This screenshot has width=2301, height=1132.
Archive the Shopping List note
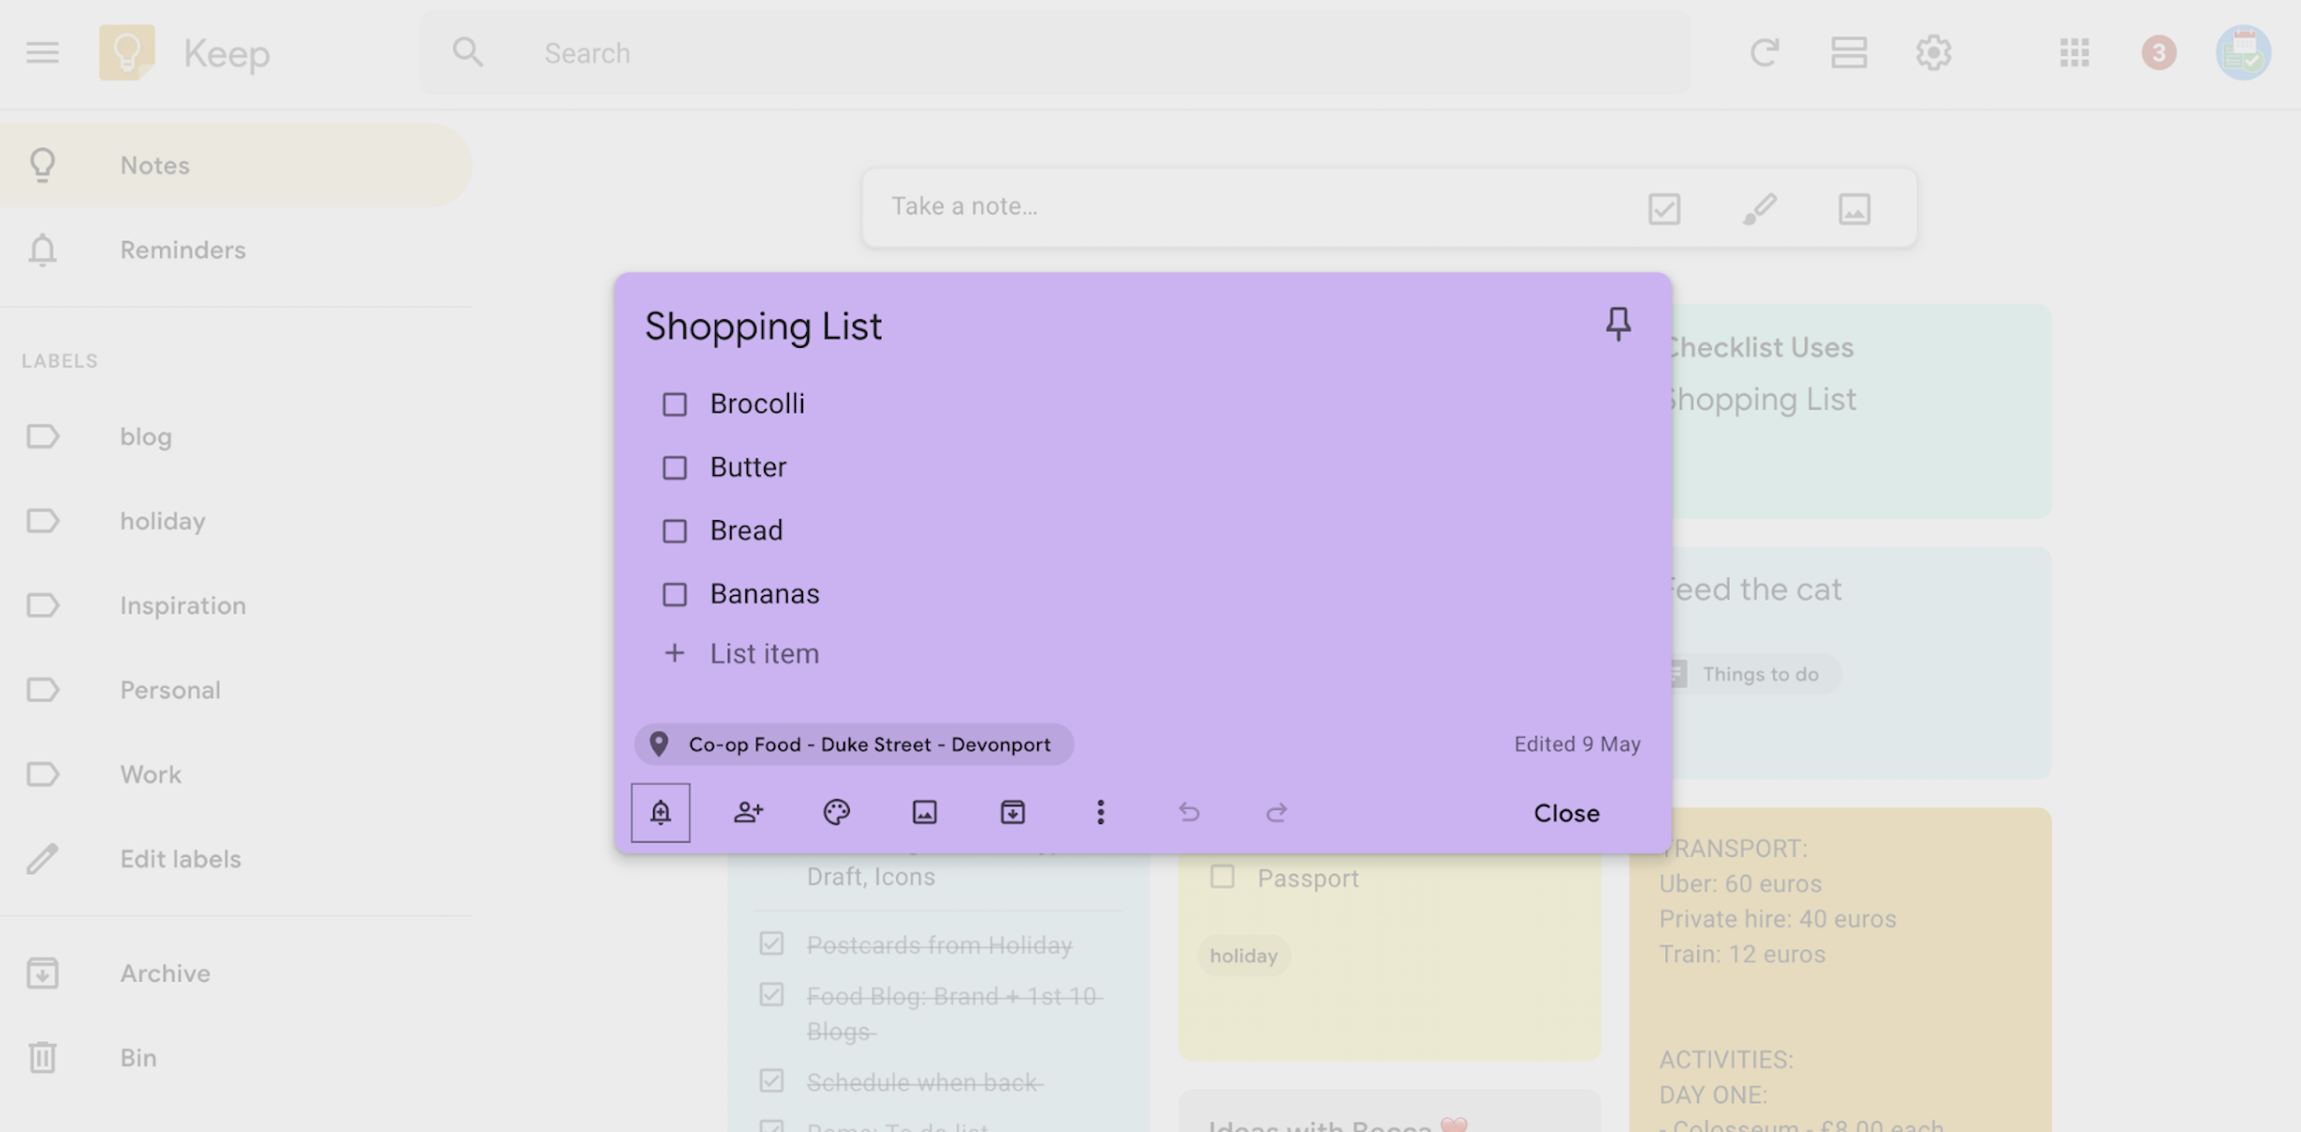click(x=1012, y=812)
